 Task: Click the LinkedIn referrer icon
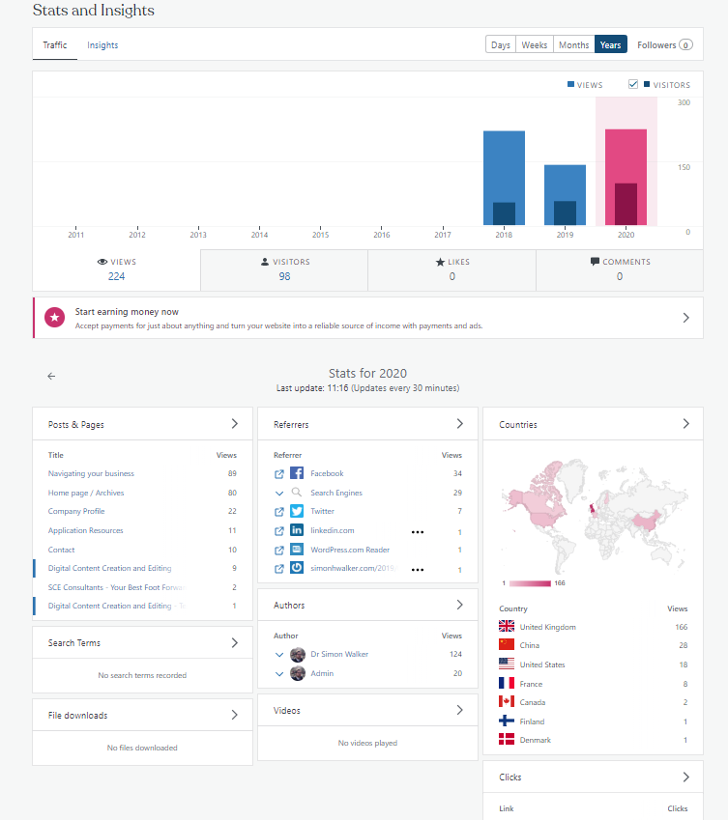[x=297, y=530]
